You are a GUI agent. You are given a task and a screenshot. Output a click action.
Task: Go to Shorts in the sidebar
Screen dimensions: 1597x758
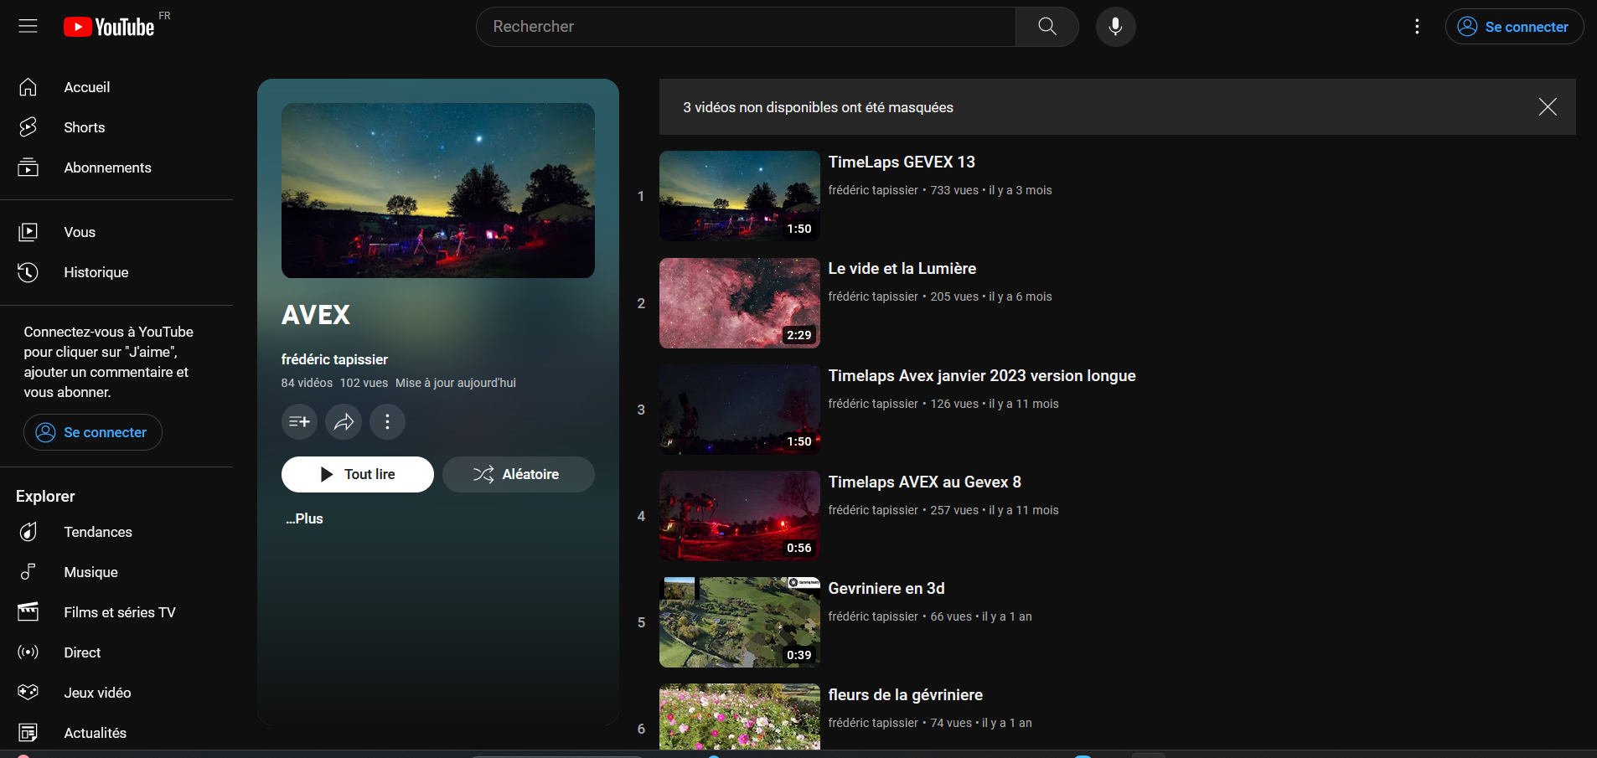84,127
